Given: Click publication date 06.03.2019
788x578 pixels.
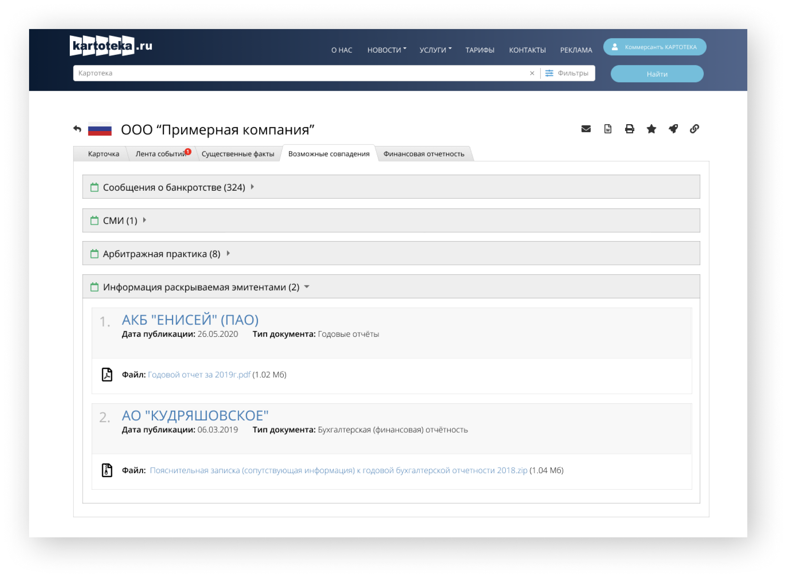Looking at the screenshot, I should (x=218, y=430).
